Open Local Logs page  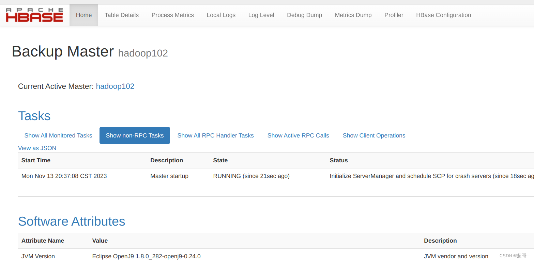pyautogui.click(x=221, y=15)
